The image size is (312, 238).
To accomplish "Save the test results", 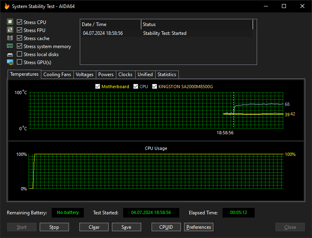I will click(126, 227).
